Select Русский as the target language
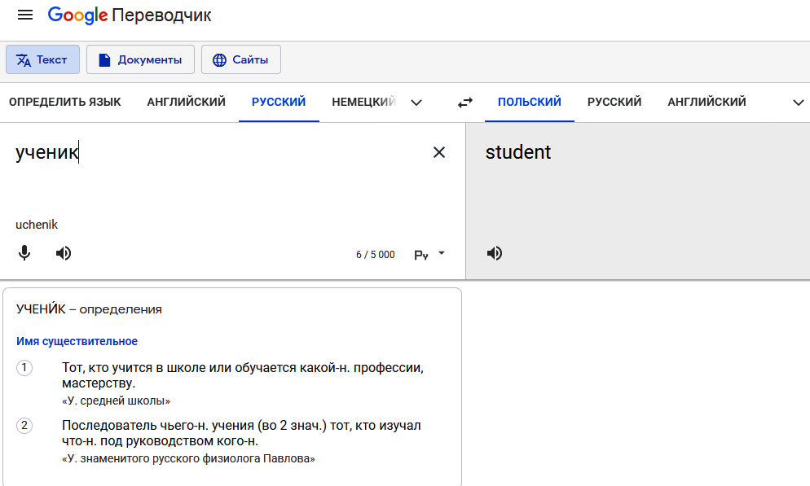The width and height of the screenshot is (810, 486). [614, 102]
